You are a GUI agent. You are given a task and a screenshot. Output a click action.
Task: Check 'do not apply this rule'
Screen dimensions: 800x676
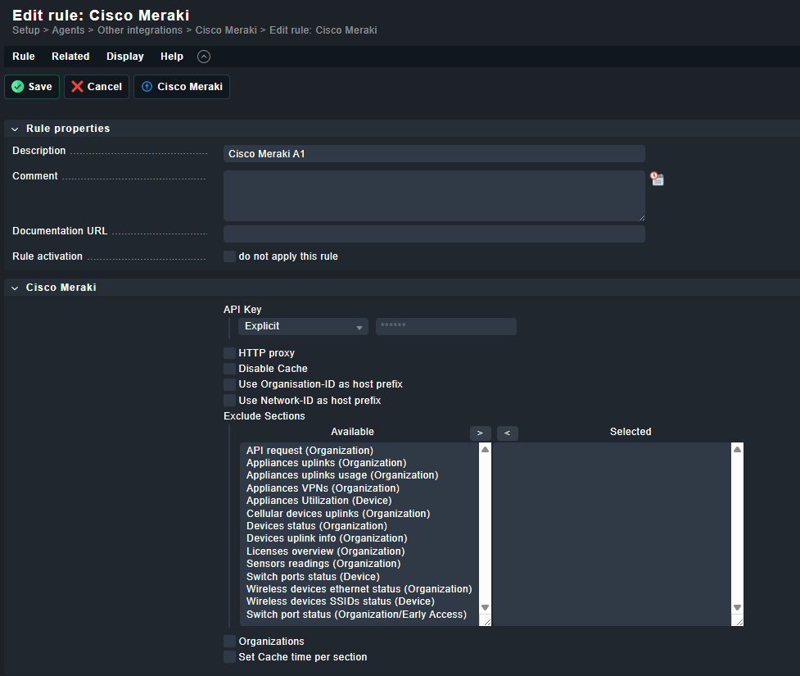[229, 256]
